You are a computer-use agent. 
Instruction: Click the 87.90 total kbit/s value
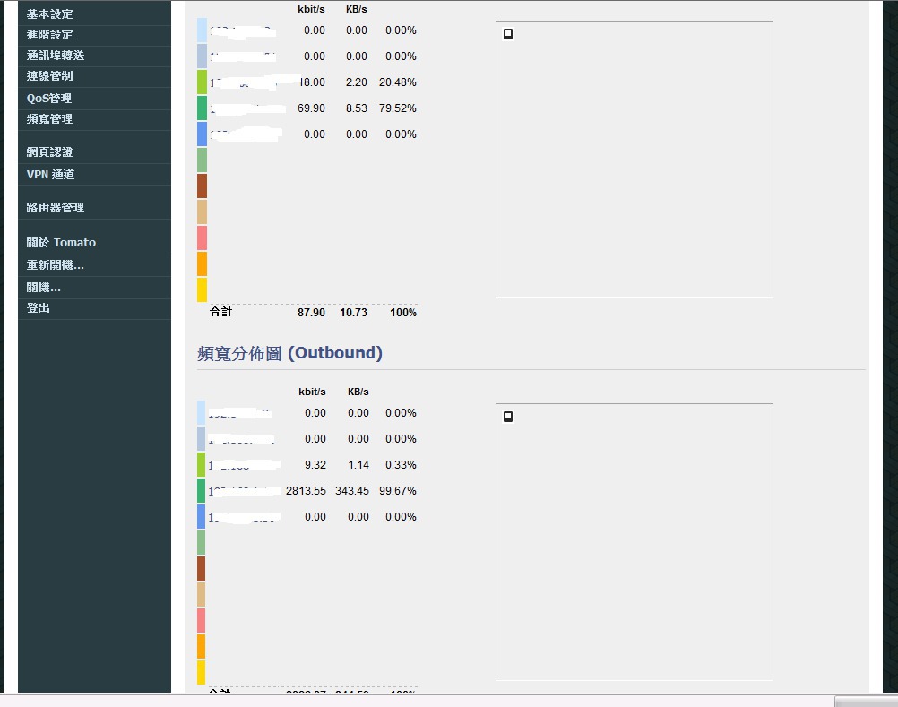tap(311, 313)
